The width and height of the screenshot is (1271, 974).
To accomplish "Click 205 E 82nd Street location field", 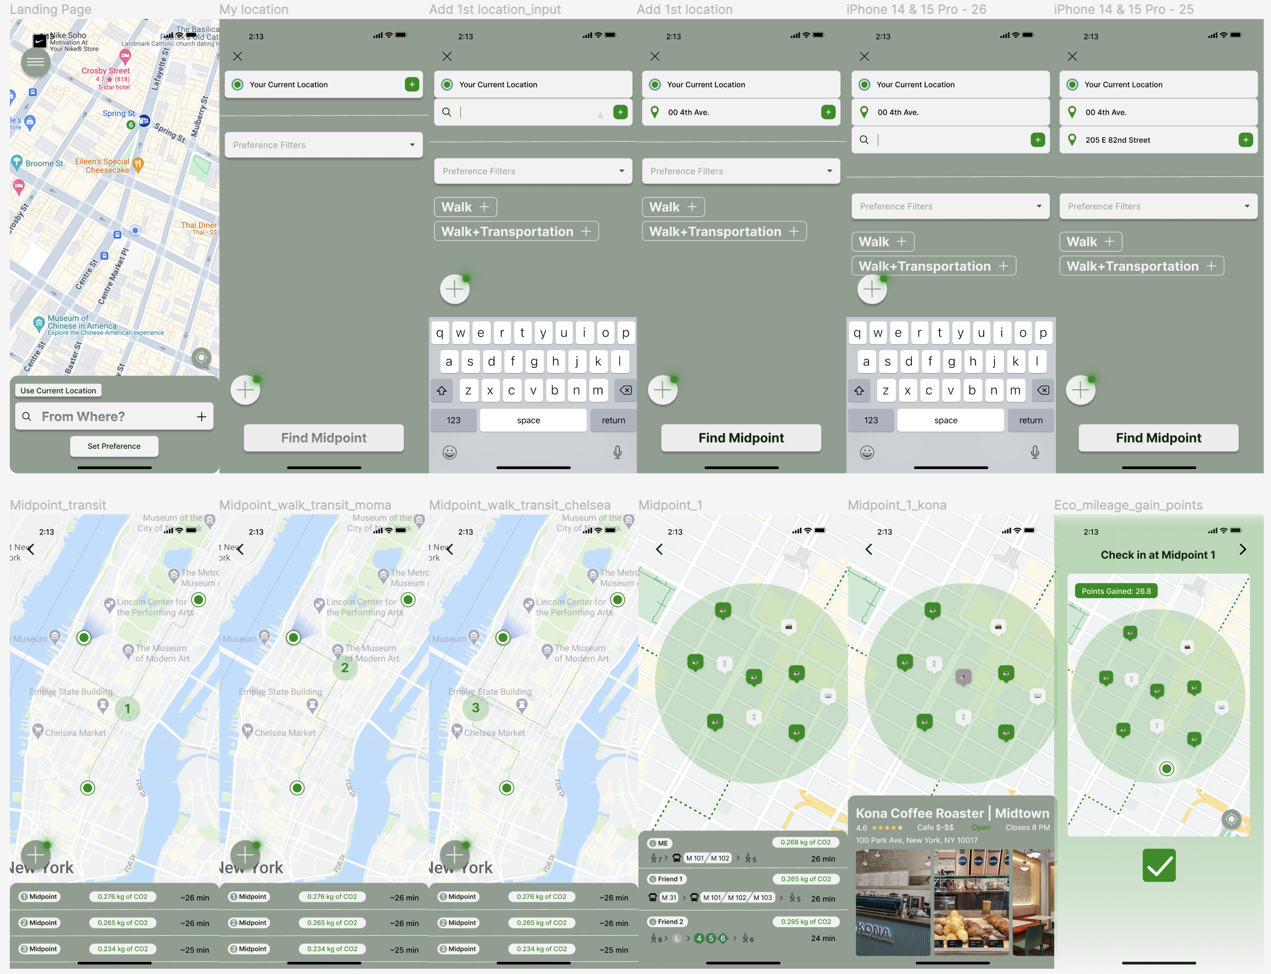I will tap(1159, 140).
